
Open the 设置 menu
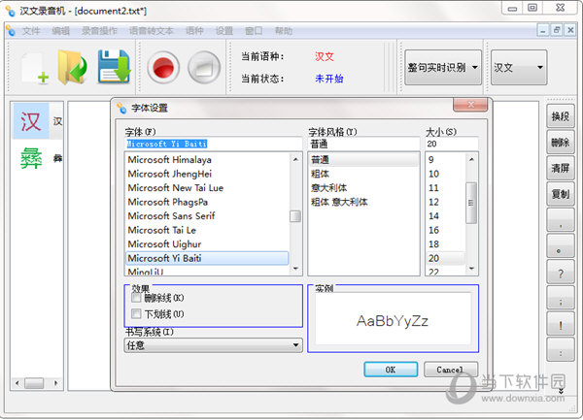224,30
